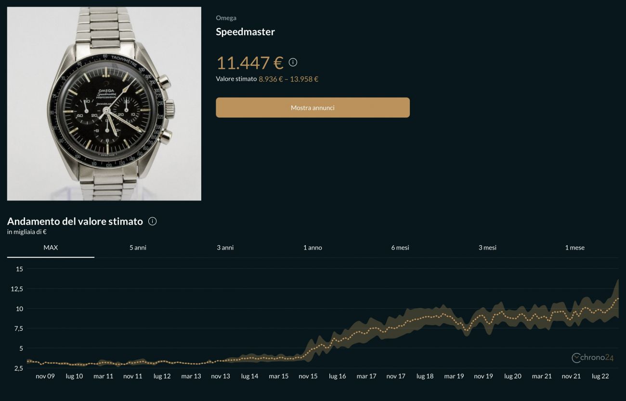Click the Chrono24 logo watermark
This screenshot has height=401, width=626.
coord(592,358)
